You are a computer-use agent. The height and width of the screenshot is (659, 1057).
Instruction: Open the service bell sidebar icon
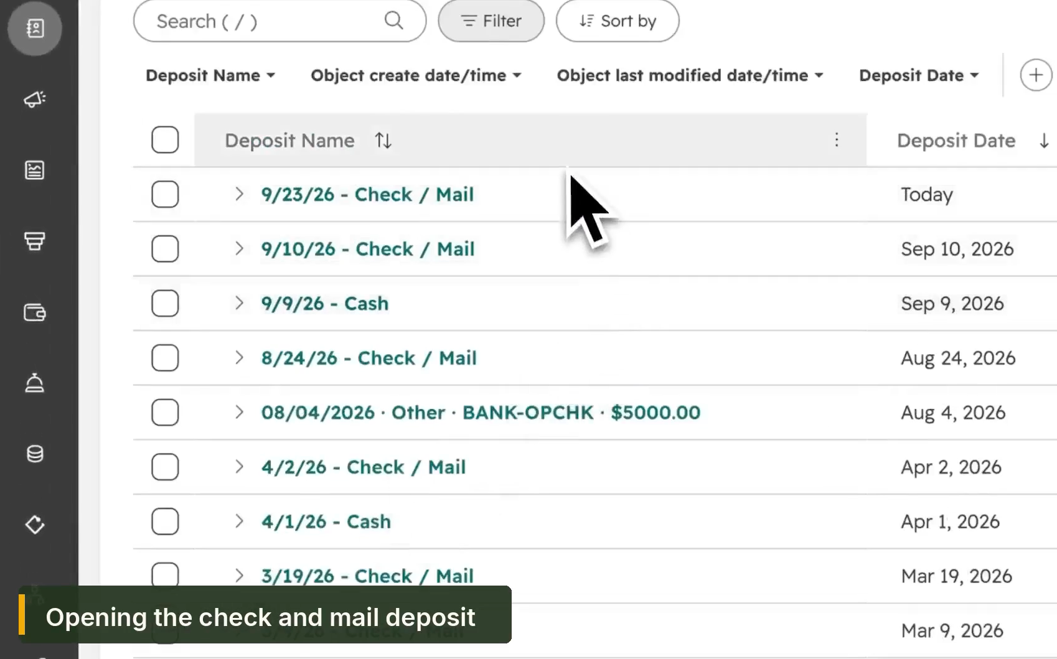35,383
